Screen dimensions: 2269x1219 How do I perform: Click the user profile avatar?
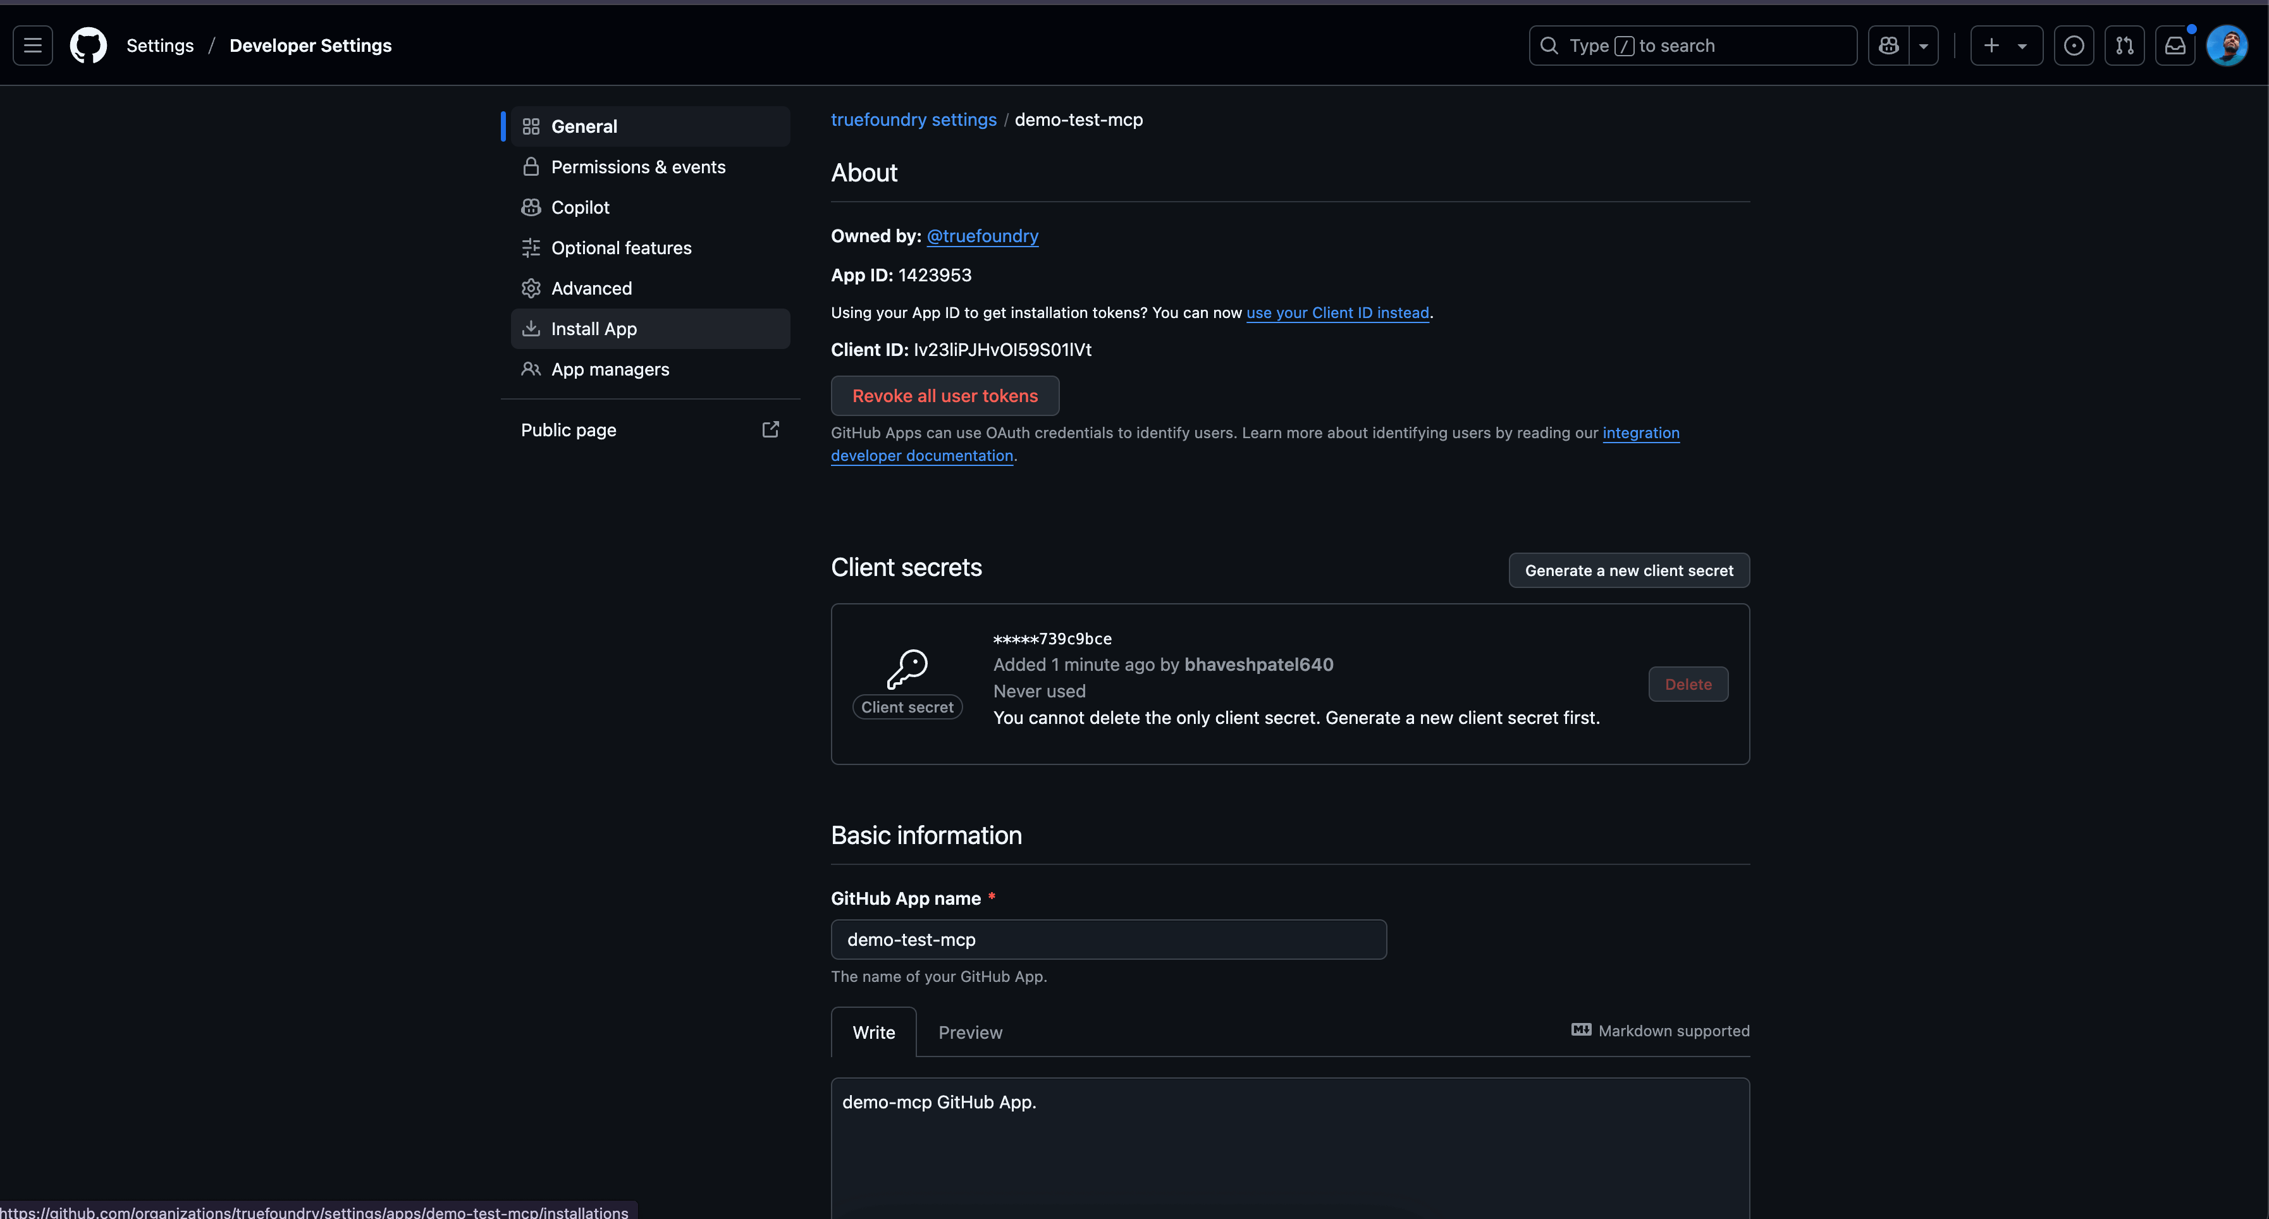click(x=2227, y=46)
